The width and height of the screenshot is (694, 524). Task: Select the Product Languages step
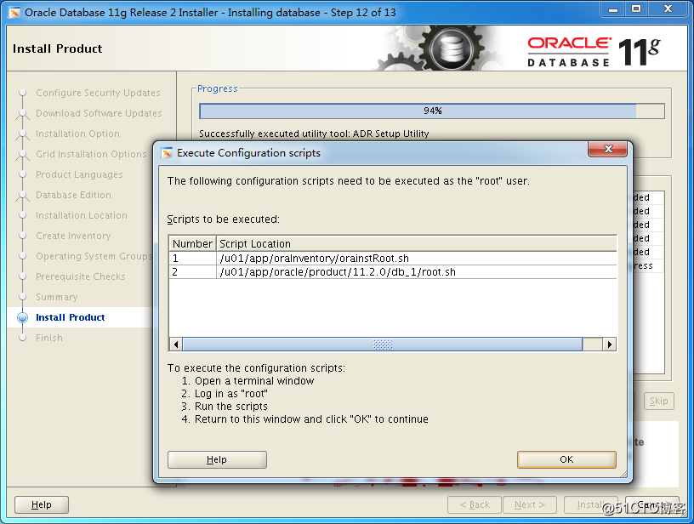coord(79,175)
